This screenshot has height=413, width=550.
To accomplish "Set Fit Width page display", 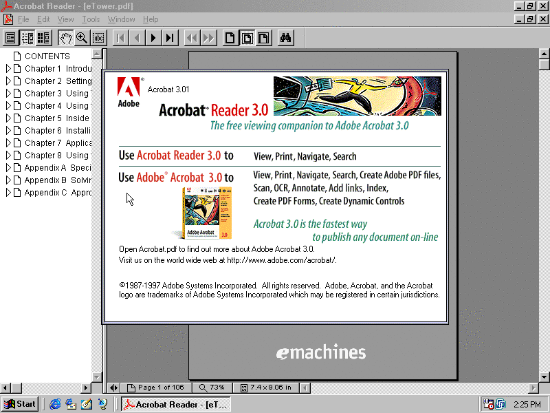I will (263, 38).
